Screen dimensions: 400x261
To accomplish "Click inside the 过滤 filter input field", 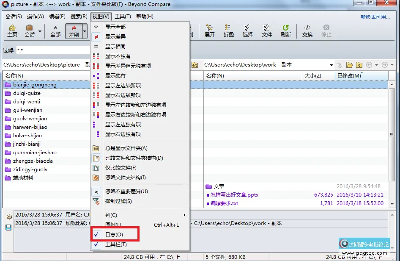I will click(51, 49).
